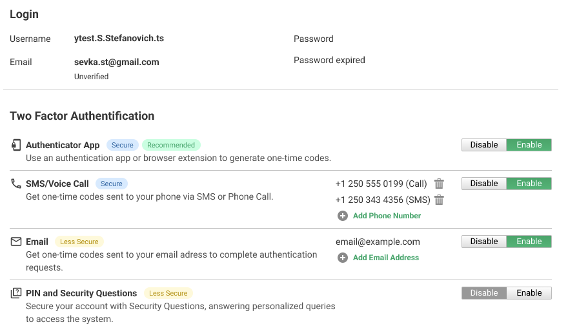The height and width of the screenshot is (333, 568).
Task: Click the plus icon beside Add Email Address
Action: 342,258
